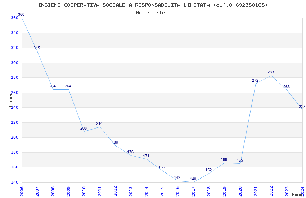Select the 208 data point label

click(84, 128)
